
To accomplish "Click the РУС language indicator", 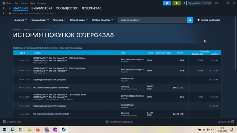I will point(213,130).
